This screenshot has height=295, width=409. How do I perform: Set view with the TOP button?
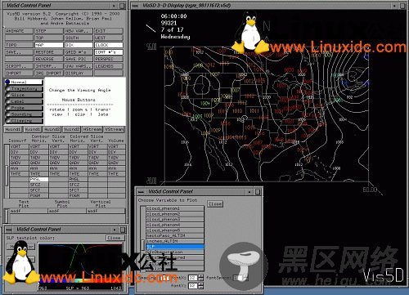49,38
